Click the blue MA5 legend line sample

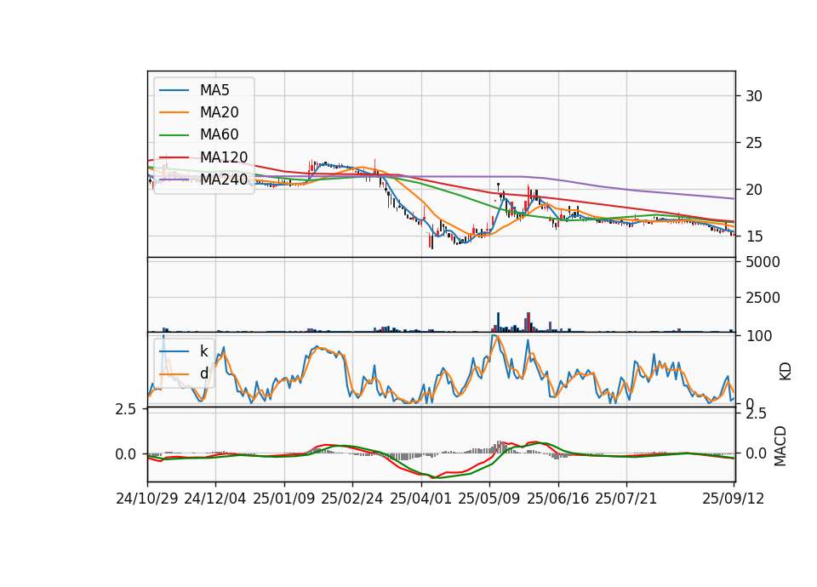[x=174, y=90]
